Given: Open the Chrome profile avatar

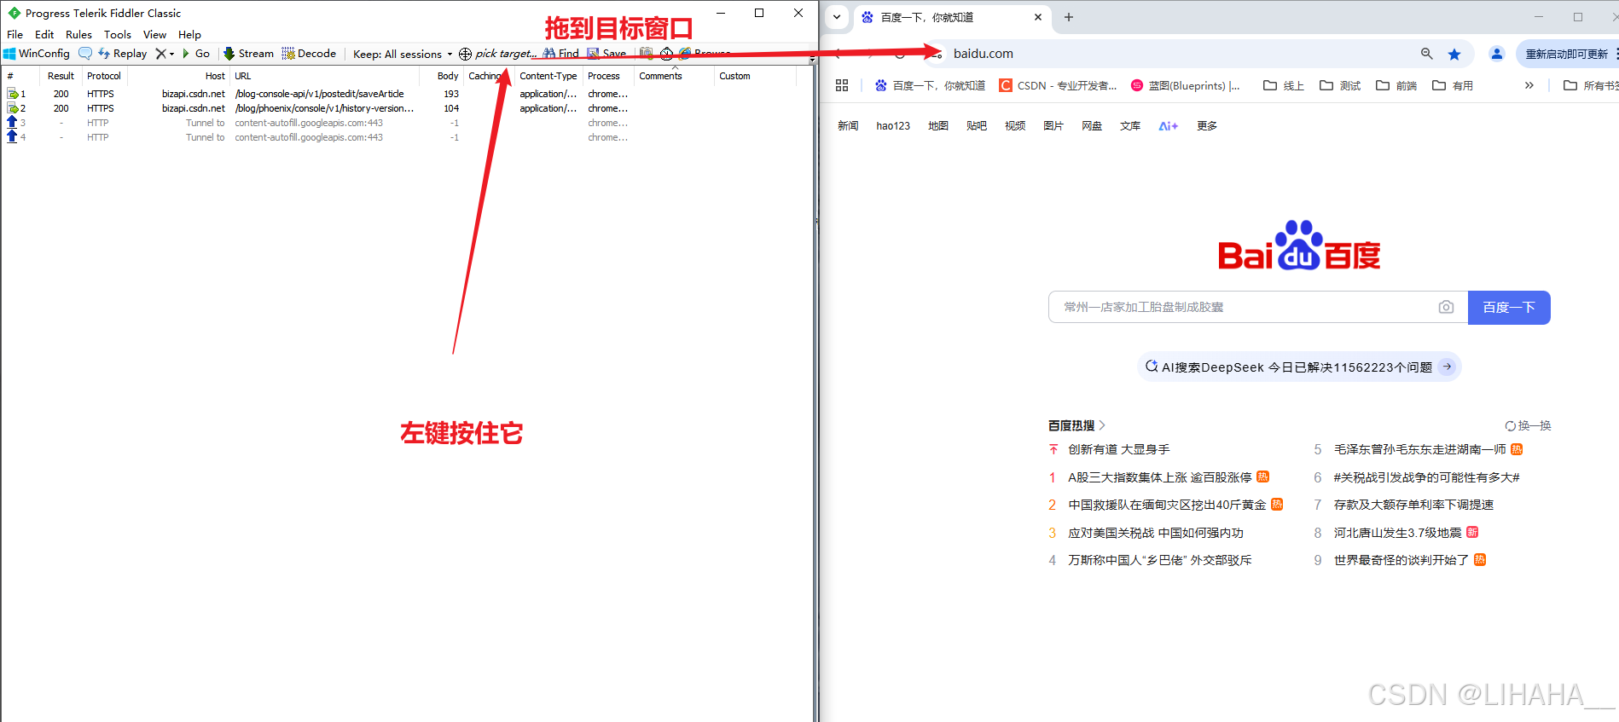Looking at the screenshot, I should [x=1496, y=54].
